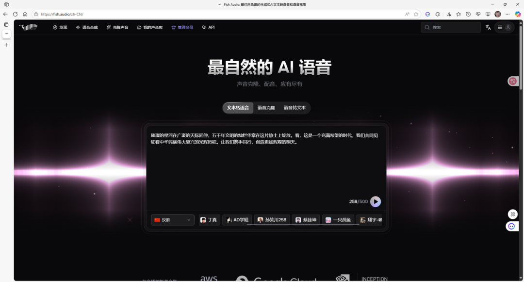Viewport: 524px width, 282px height.
Task: Open the hamburger menu next to the avatar
Action: tap(500, 27)
